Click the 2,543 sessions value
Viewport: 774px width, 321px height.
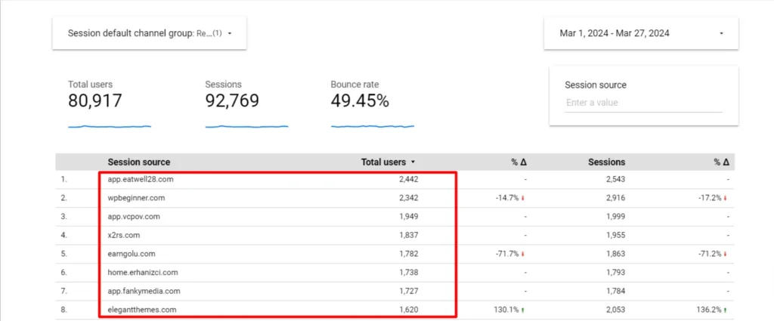tap(615, 180)
